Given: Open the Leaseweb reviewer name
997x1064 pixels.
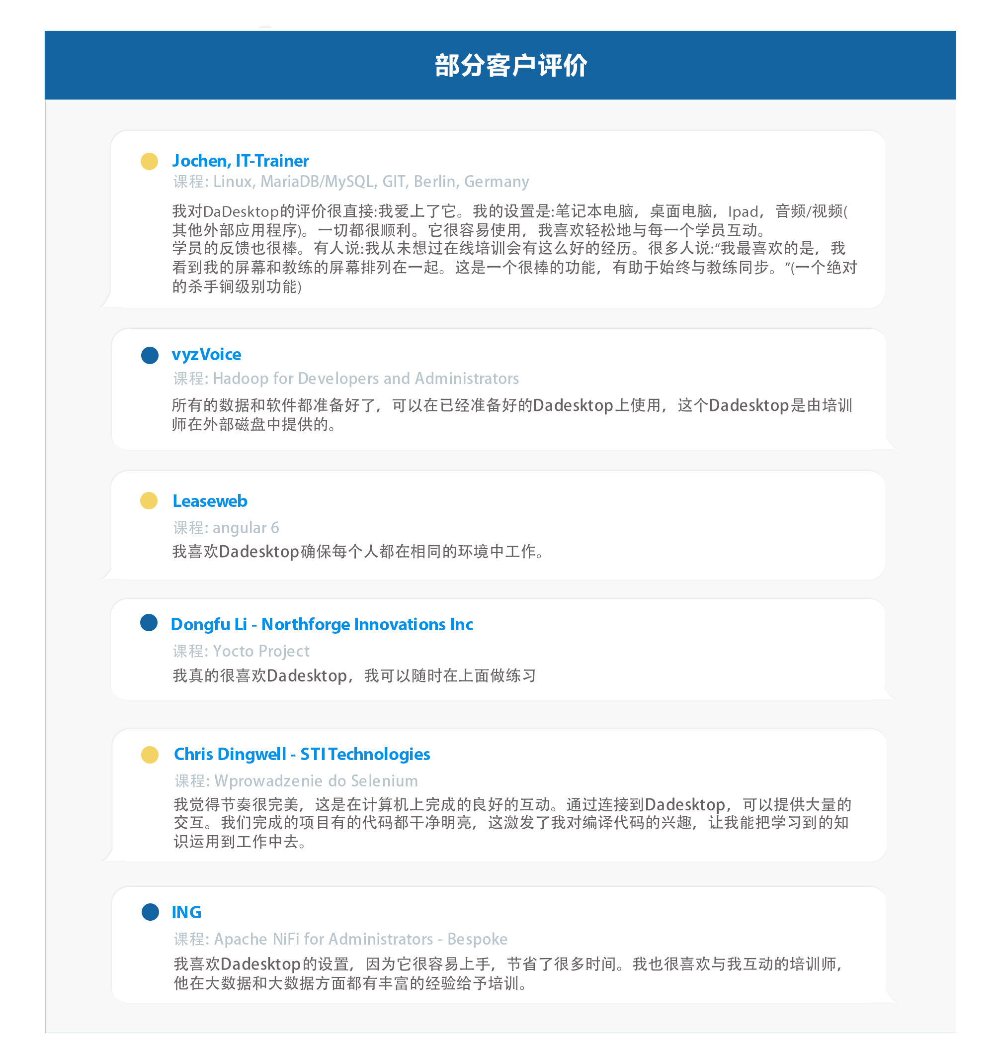Looking at the screenshot, I should (x=210, y=501).
